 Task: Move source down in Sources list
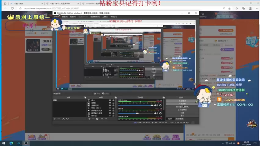coord(106,119)
